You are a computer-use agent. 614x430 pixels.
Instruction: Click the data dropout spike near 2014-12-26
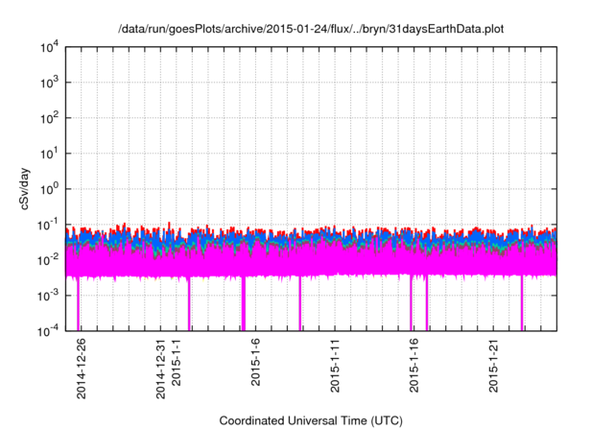78,303
